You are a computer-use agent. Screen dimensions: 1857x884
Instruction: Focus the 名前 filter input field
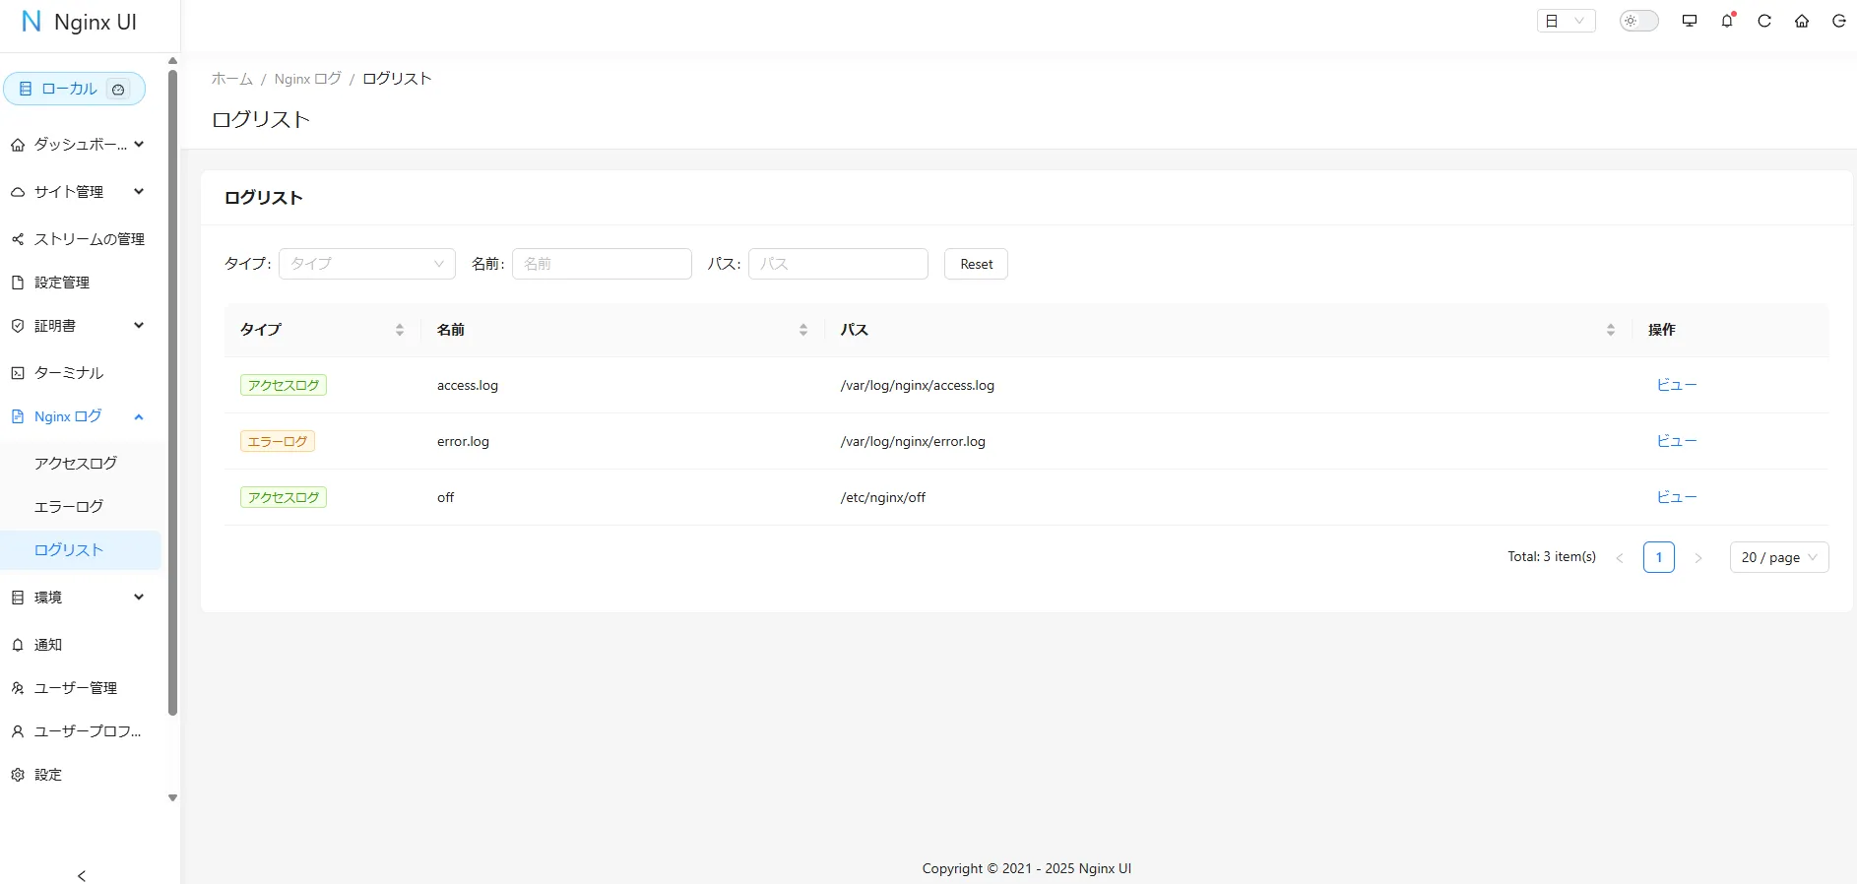pos(602,264)
